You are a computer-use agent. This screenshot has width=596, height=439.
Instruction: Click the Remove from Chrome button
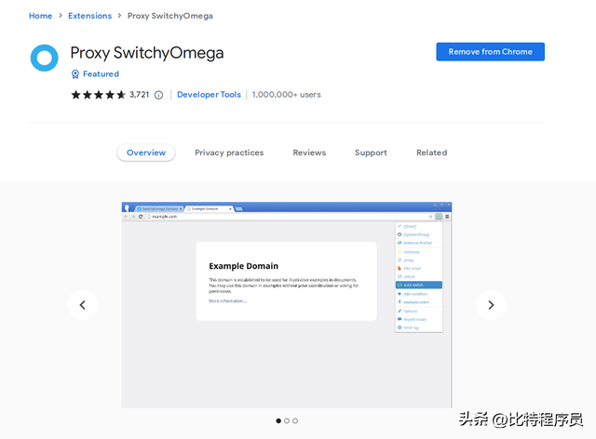click(491, 52)
